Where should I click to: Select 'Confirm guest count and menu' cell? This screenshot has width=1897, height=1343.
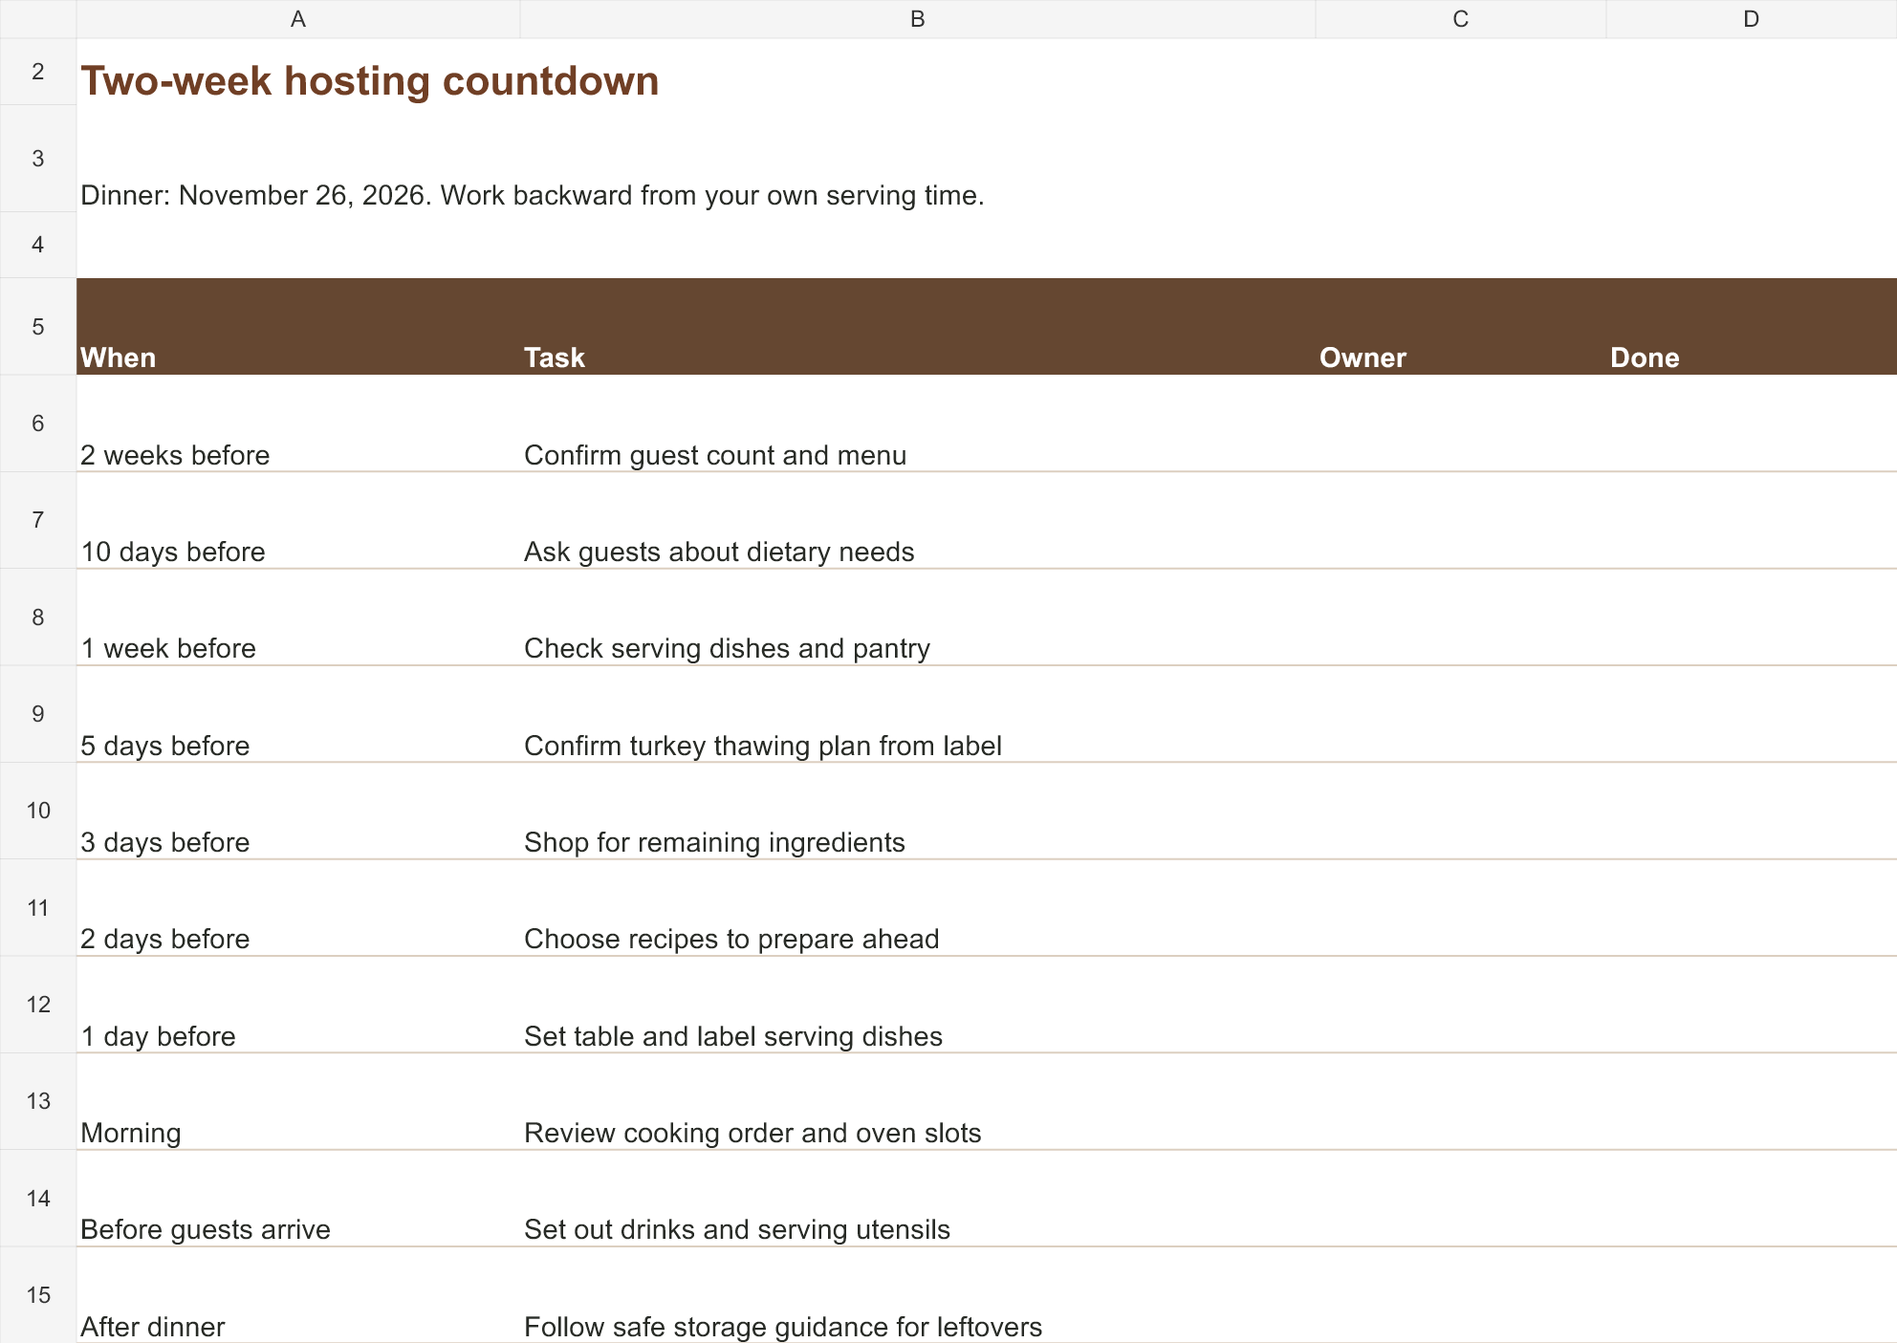pyautogui.click(x=918, y=423)
